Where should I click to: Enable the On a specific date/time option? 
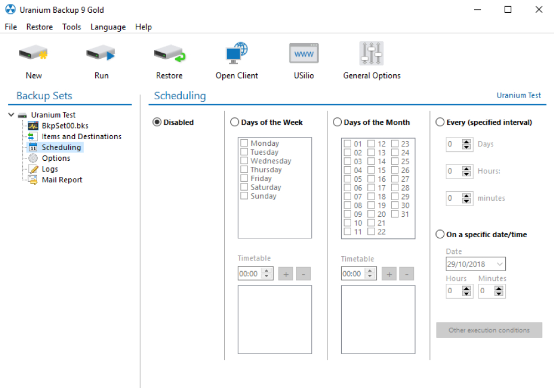[440, 234]
